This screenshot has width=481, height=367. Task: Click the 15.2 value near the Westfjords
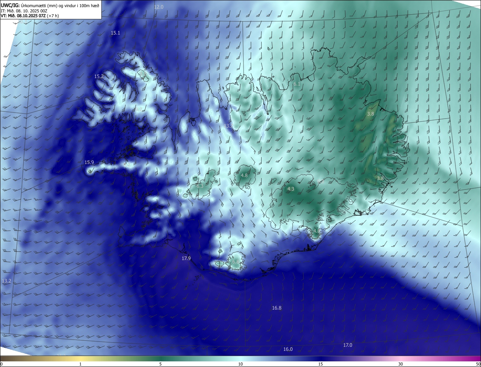[x=99, y=76]
